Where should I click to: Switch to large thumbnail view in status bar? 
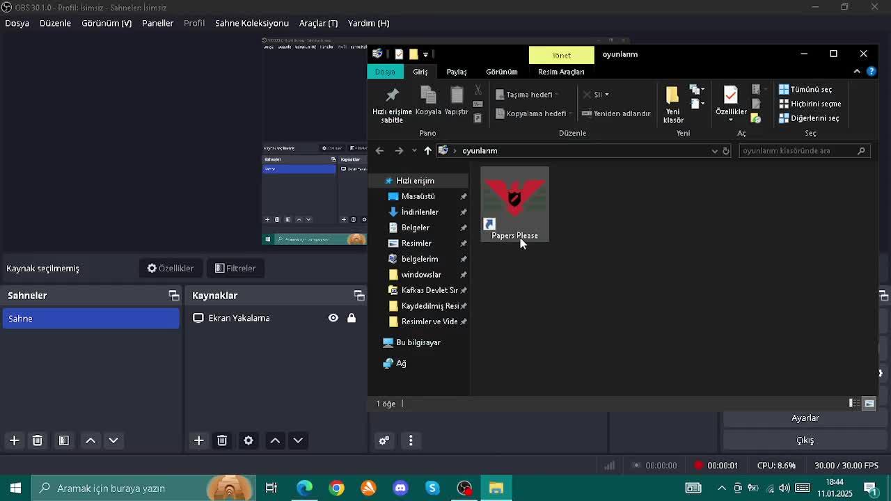point(869,404)
